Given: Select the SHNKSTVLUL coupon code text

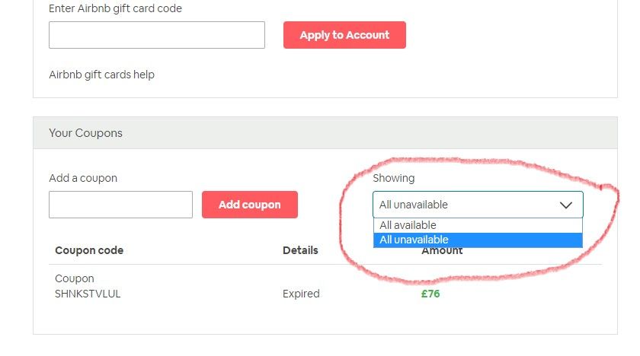Looking at the screenshot, I should 88,294.
